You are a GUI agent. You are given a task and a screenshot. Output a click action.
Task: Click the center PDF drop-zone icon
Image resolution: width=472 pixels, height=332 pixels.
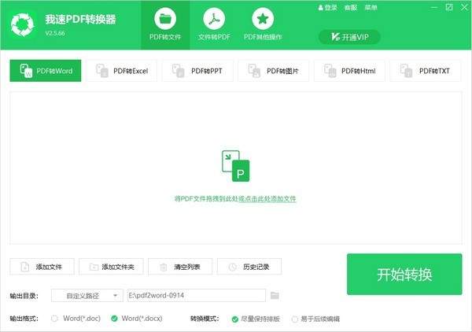coord(235,166)
